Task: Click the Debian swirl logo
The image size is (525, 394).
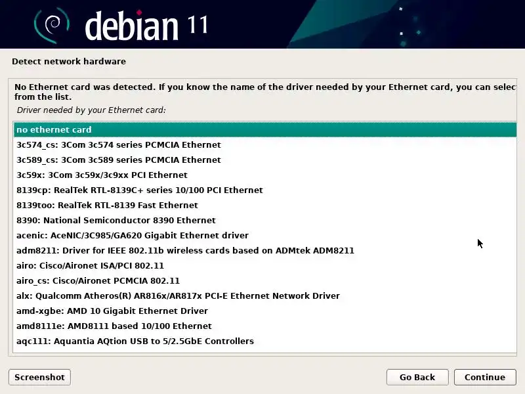Action: pos(52,26)
